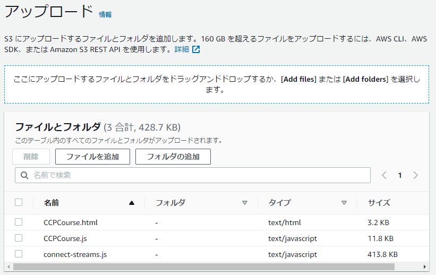This screenshot has width=436, height=275.
Task: Click the text/javascript cell for CCPCourse.js
Action: (x=293, y=238)
